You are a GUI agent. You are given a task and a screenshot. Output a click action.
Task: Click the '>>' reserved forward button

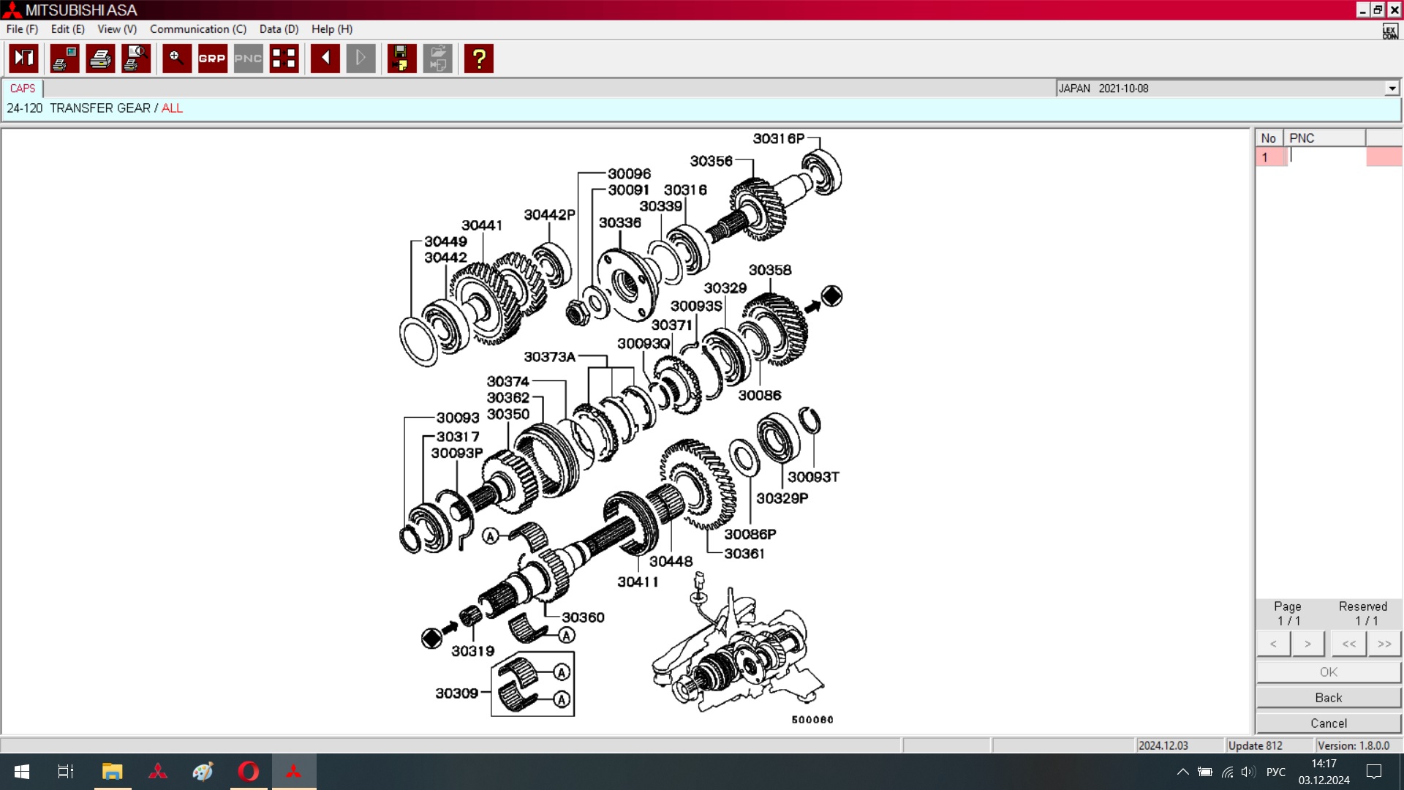[x=1384, y=644]
